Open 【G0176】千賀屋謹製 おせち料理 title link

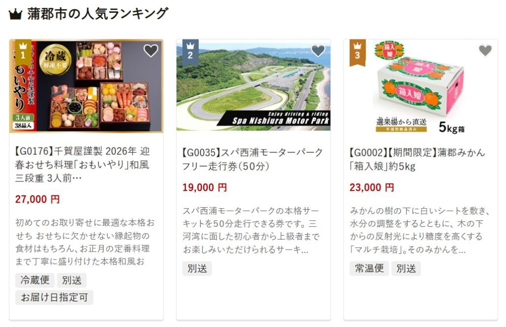(x=82, y=165)
